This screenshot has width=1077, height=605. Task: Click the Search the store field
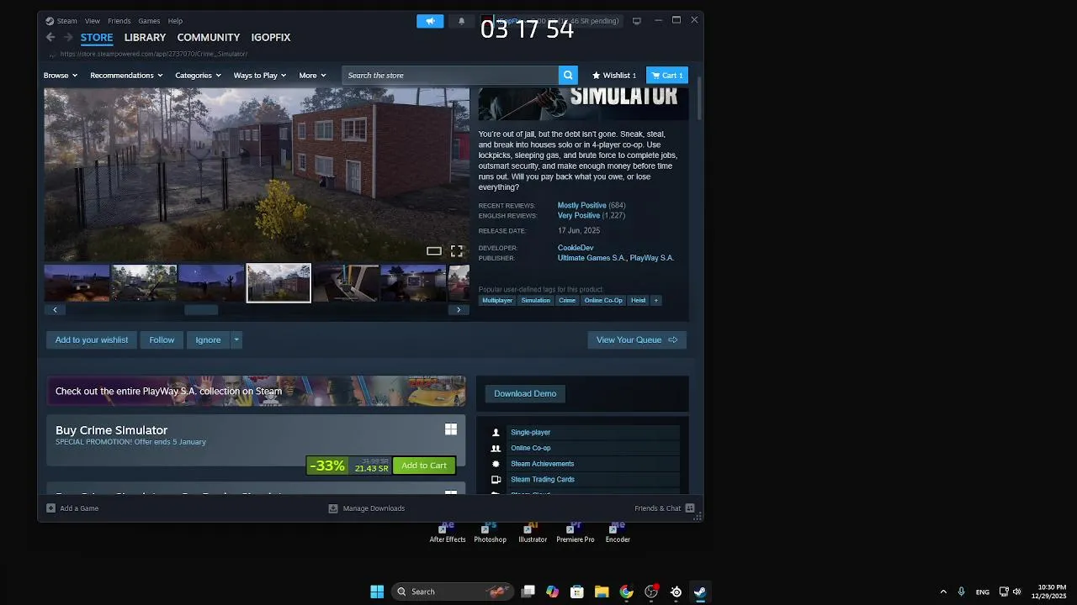tap(450, 75)
